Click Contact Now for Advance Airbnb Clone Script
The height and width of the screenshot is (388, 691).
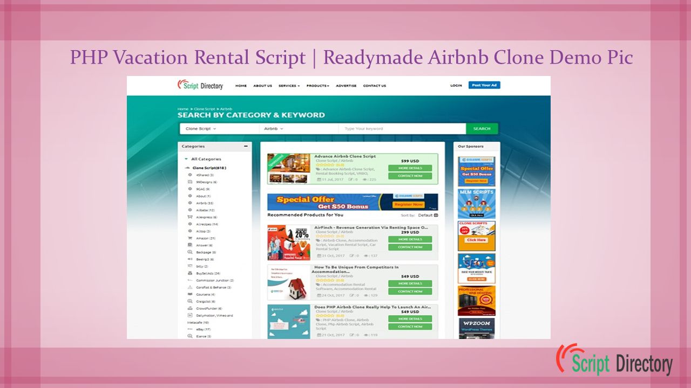[x=410, y=176]
